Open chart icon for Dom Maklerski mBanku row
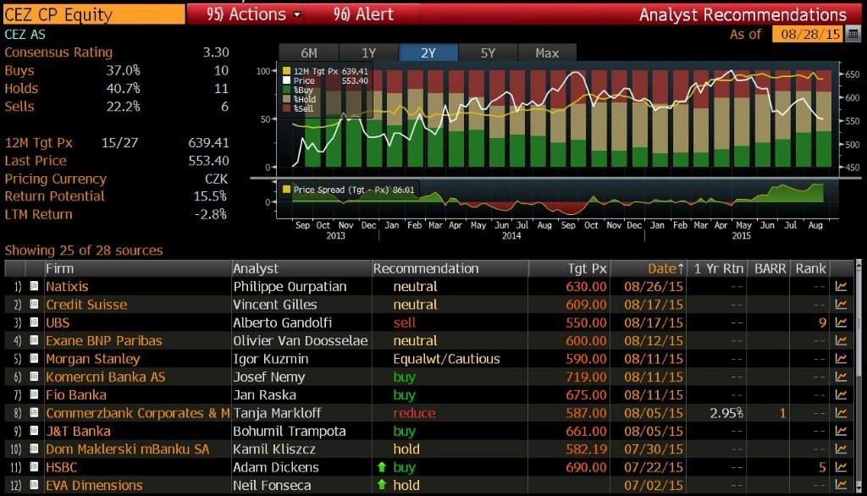867x496 pixels. click(841, 449)
